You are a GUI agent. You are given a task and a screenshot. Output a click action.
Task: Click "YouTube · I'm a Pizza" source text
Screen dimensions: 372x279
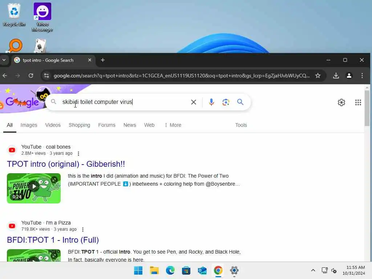(x=46, y=223)
